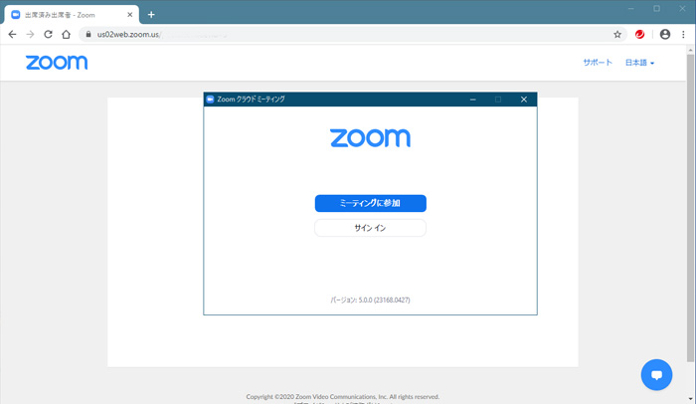Click Zoom app icon in dialog title bar
Screen dimensions: 696x404
click(211, 100)
